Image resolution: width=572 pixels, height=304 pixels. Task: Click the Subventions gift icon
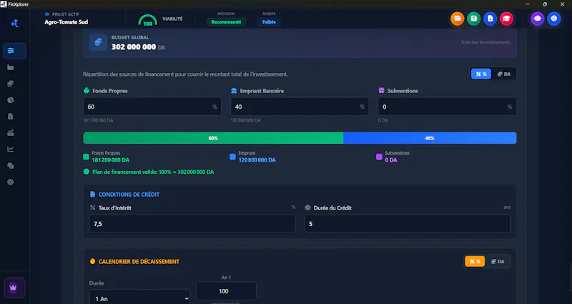(382, 91)
